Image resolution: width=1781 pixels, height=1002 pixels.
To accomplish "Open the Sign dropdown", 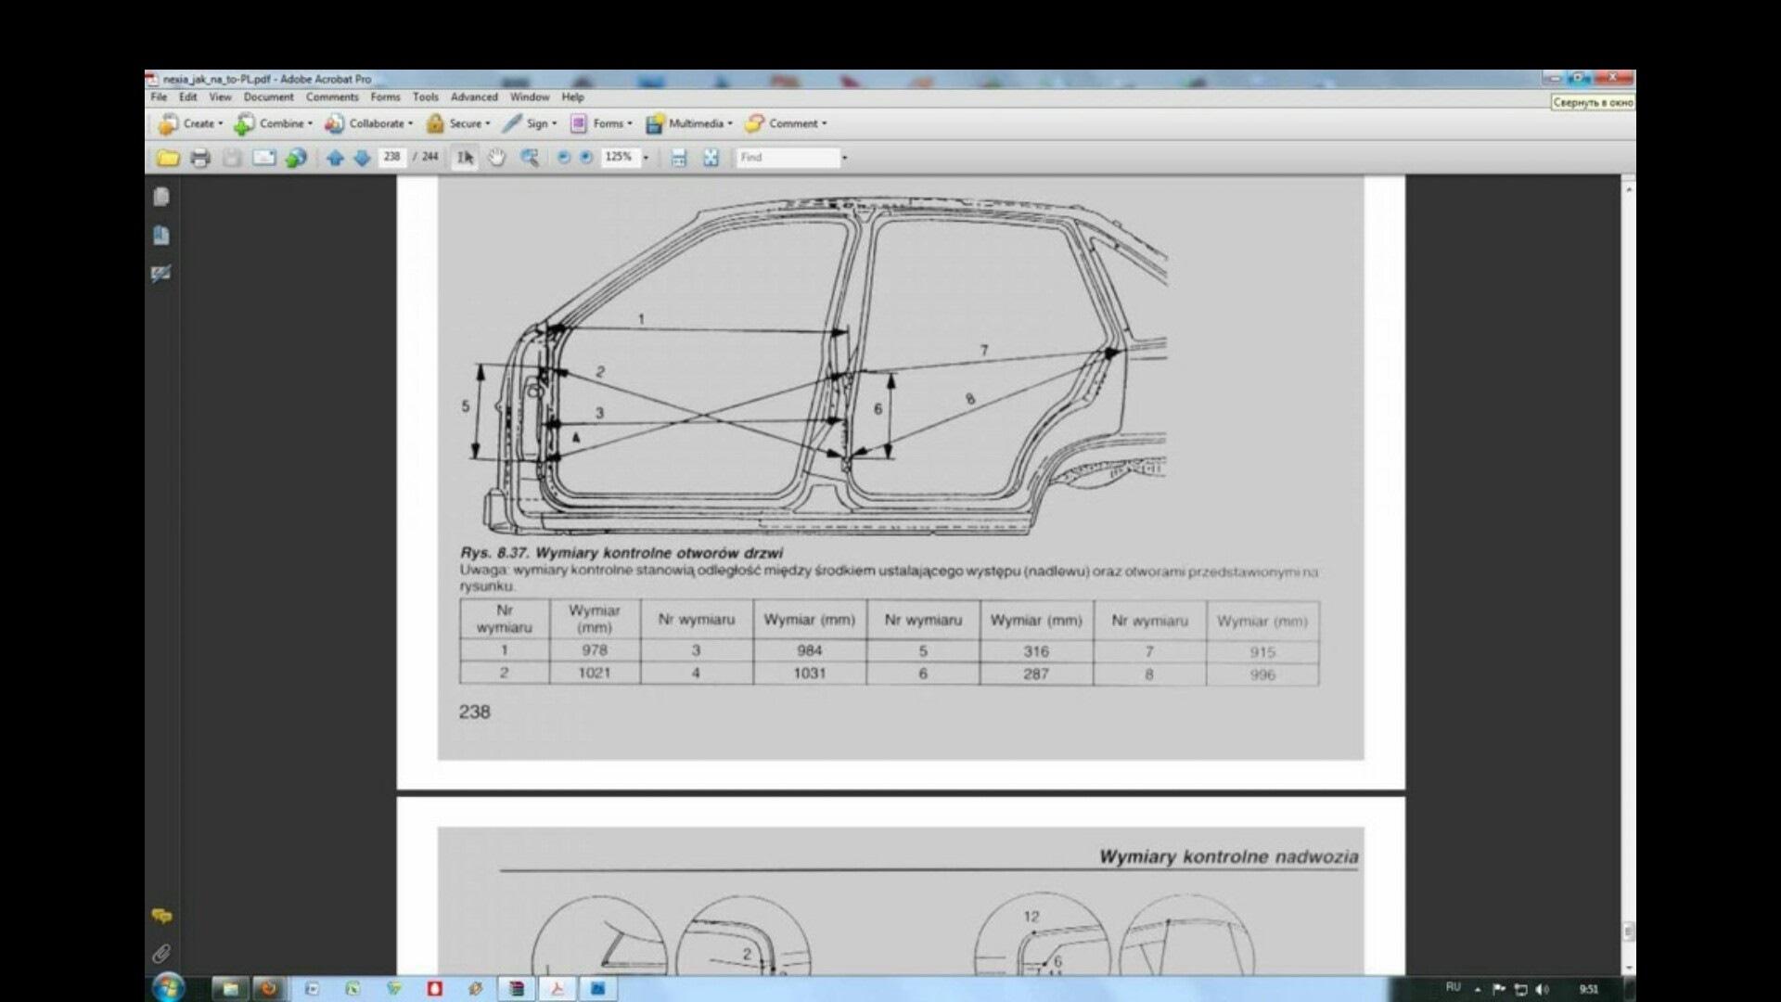I will pyautogui.click(x=530, y=123).
